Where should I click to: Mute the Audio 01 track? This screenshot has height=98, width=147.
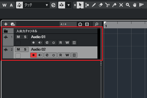point(18,37)
